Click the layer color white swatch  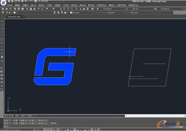15,13
